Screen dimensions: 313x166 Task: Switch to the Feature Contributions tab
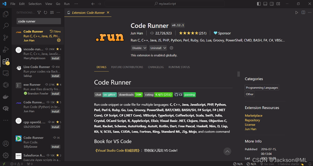pyautogui.click(x=127, y=67)
